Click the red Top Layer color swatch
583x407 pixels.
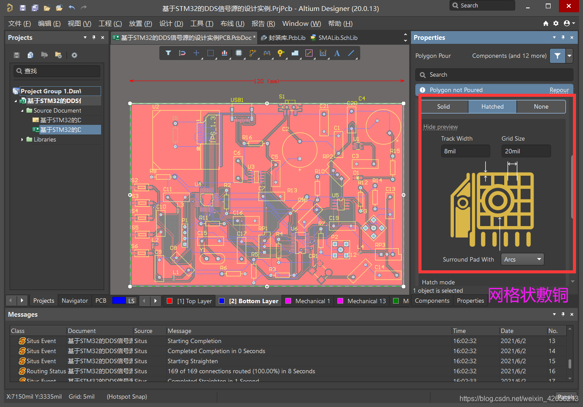(170, 301)
